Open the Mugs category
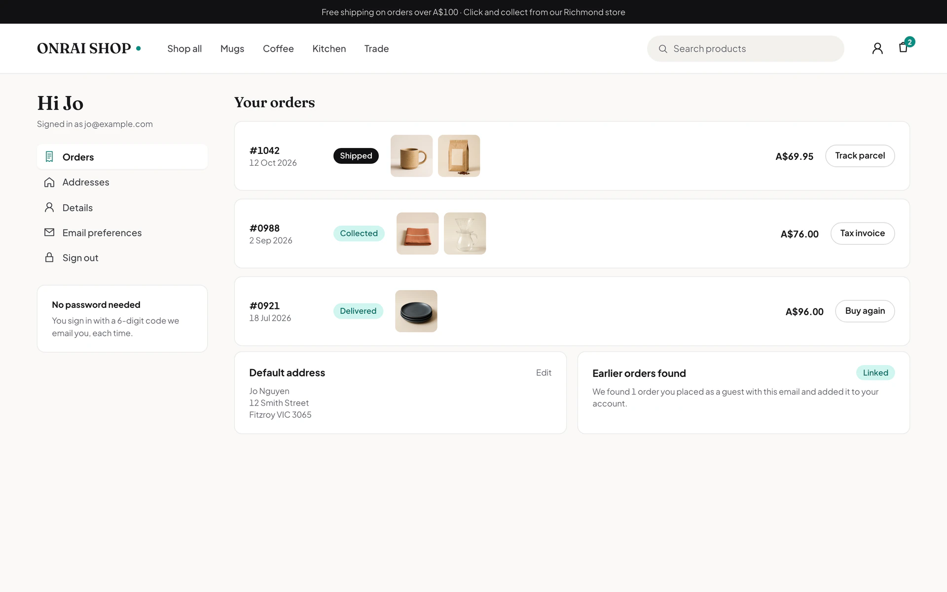The height and width of the screenshot is (592, 947). [x=232, y=49]
